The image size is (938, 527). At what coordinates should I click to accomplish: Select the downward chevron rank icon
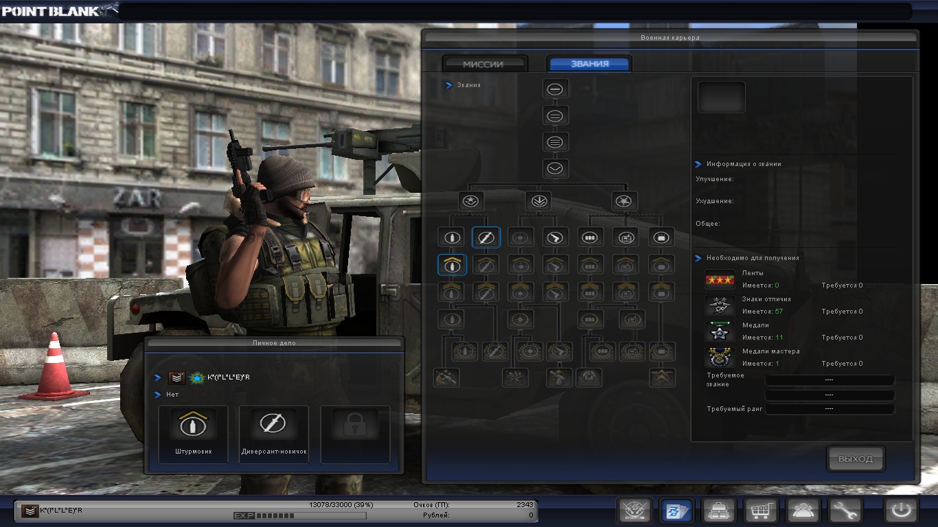click(556, 169)
